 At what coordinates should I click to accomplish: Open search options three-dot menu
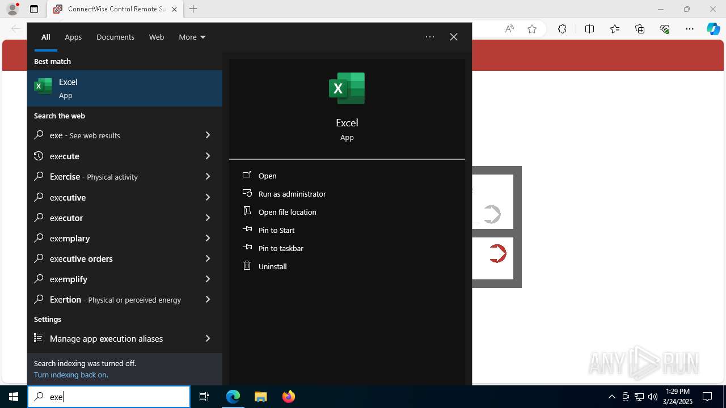(x=430, y=37)
